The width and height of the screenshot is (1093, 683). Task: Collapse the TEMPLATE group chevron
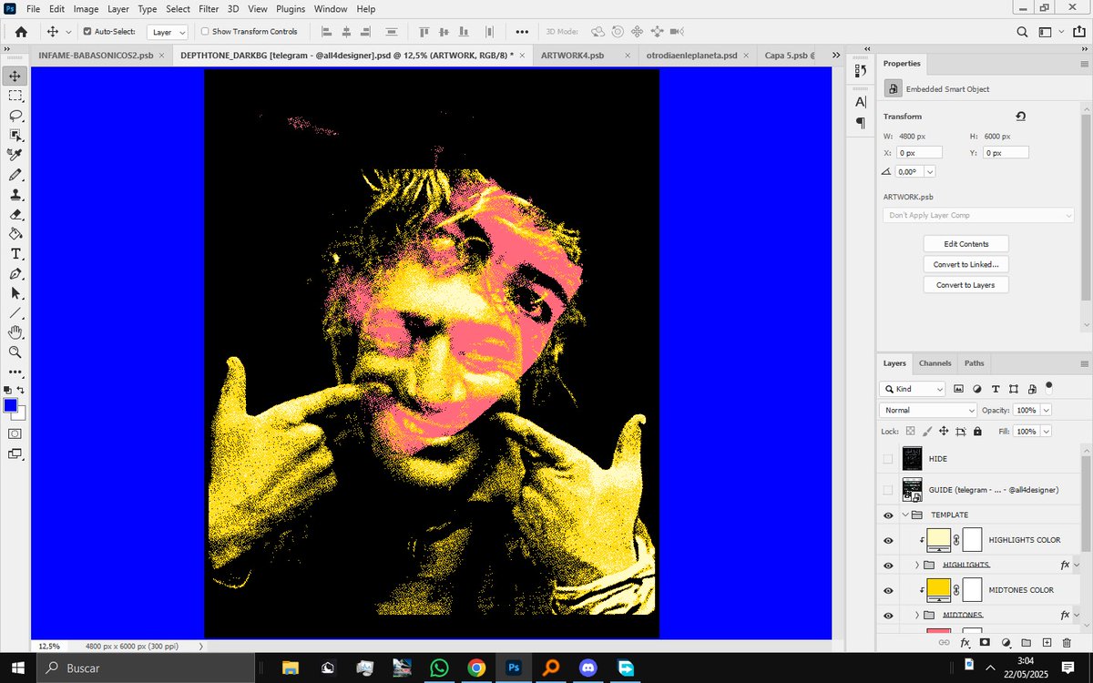(x=906, y=515)
